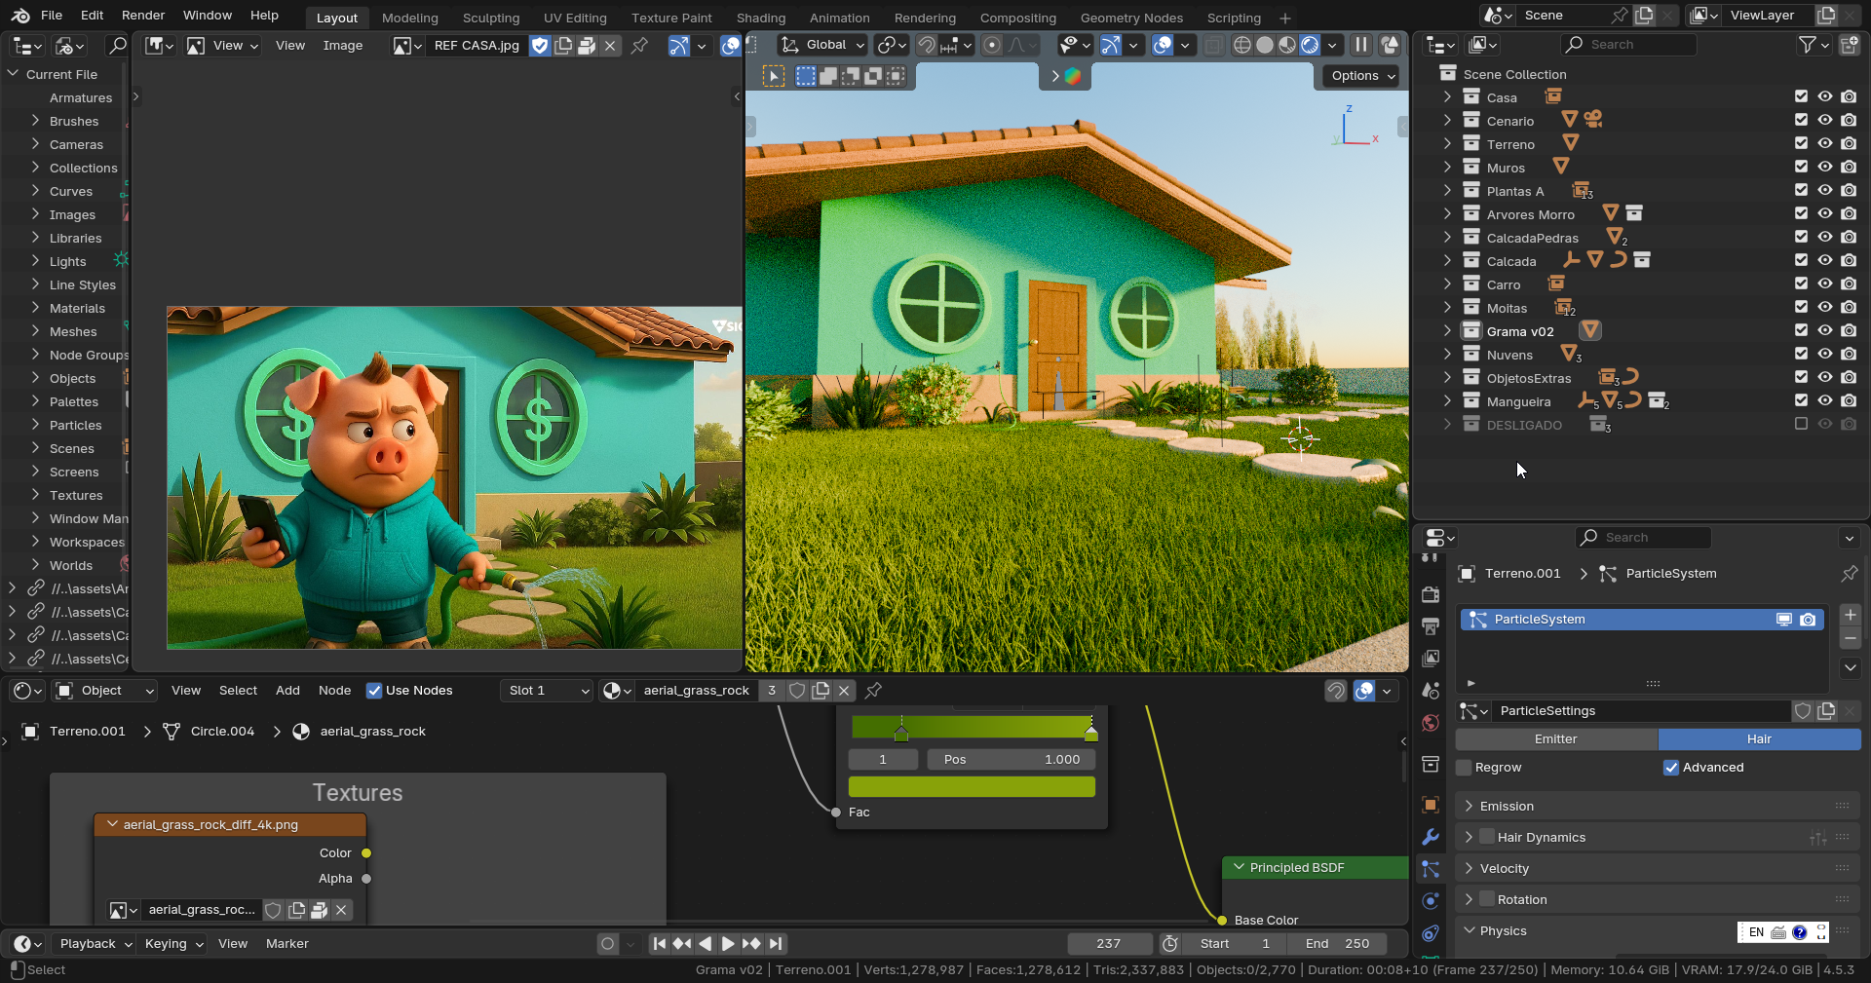Hide the Grama v02 collection eye
1871x983 pixels.
pos(1825,330)
